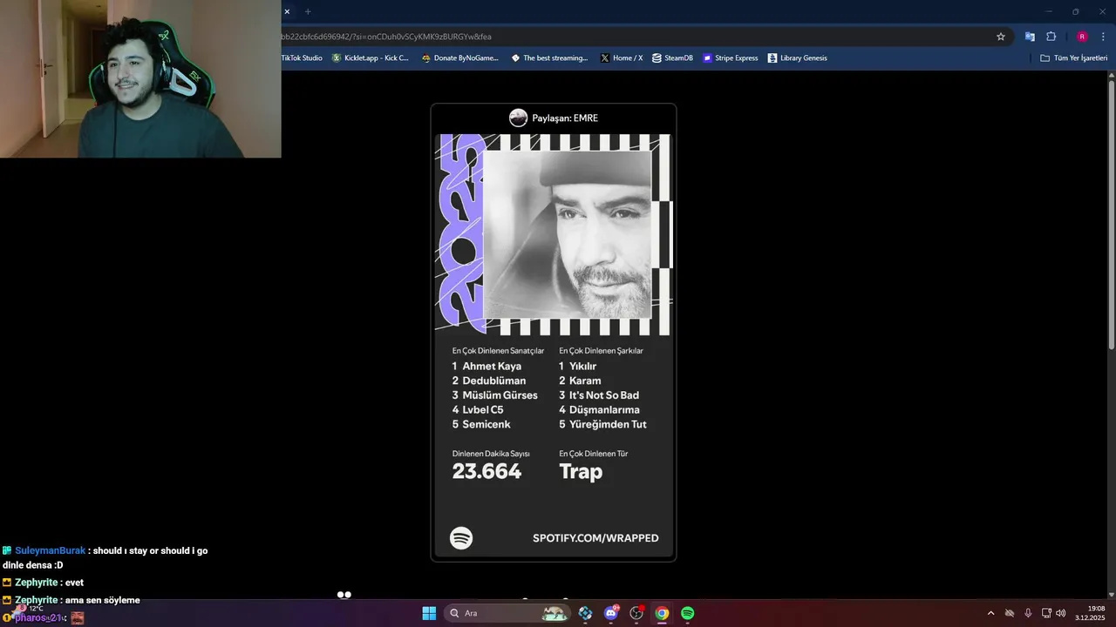Open the SteamDB bookmark

(x=672, y=58)
